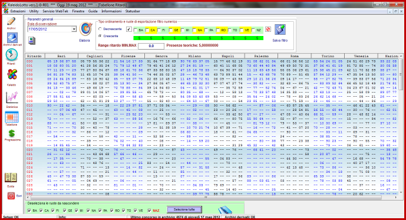Select the ritardo row 010
This screenshot has height=220, width=406.
click(x=212, y=106)
